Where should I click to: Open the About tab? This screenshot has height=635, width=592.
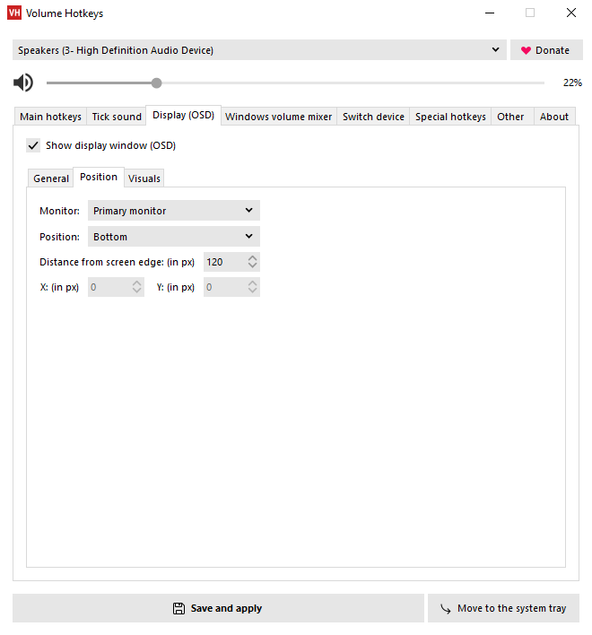[554, 117]
